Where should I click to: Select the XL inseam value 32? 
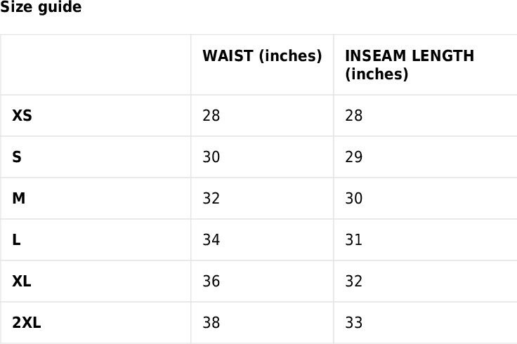[354, 282]
